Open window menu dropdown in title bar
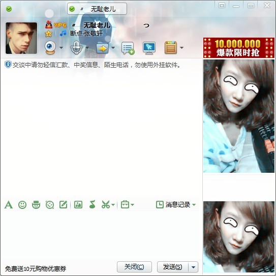The width and height of the screenshot is (276, 276). 222,6
